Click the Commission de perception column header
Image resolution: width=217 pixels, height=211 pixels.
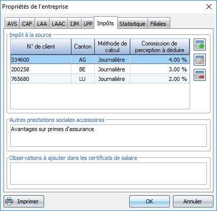tap(160, 47)
